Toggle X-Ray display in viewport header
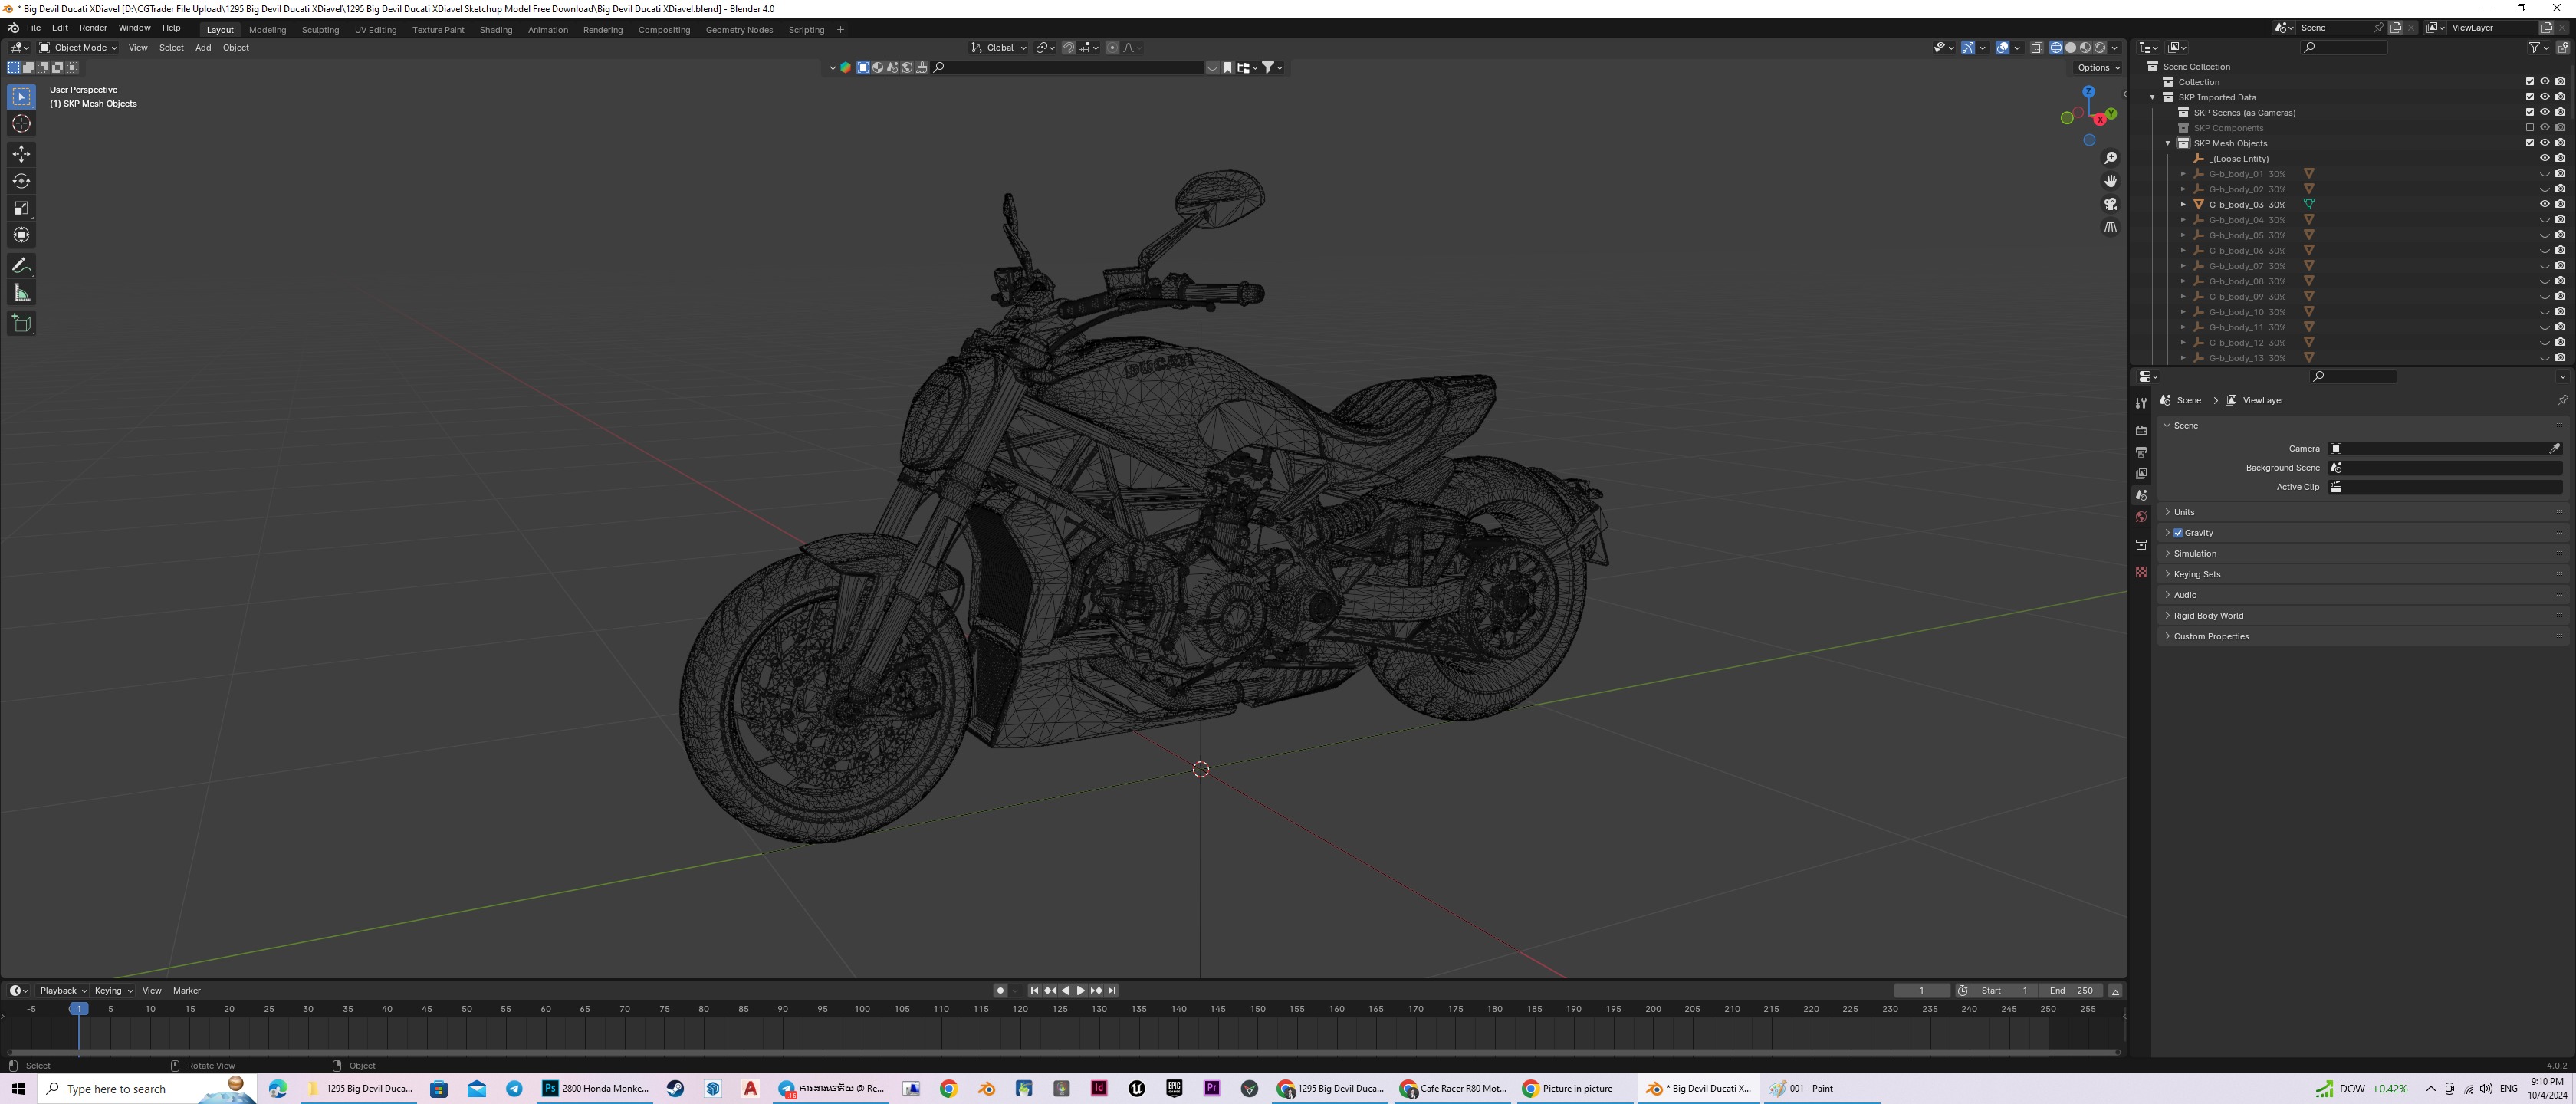Viewport: 2576px width, 1104px height. [2037, 47]
